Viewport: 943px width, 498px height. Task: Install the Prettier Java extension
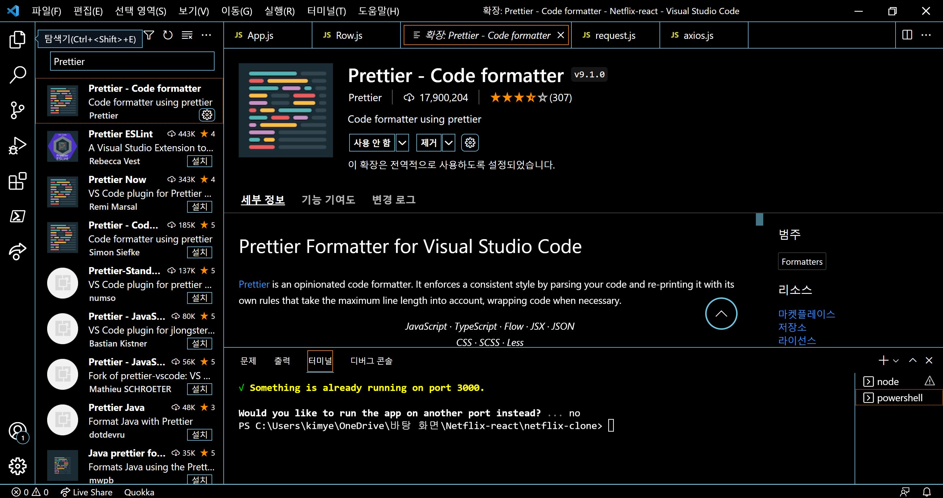[x=200, y=434]
